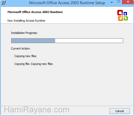
Task: Minimize the Setup window
Action: 112,2
